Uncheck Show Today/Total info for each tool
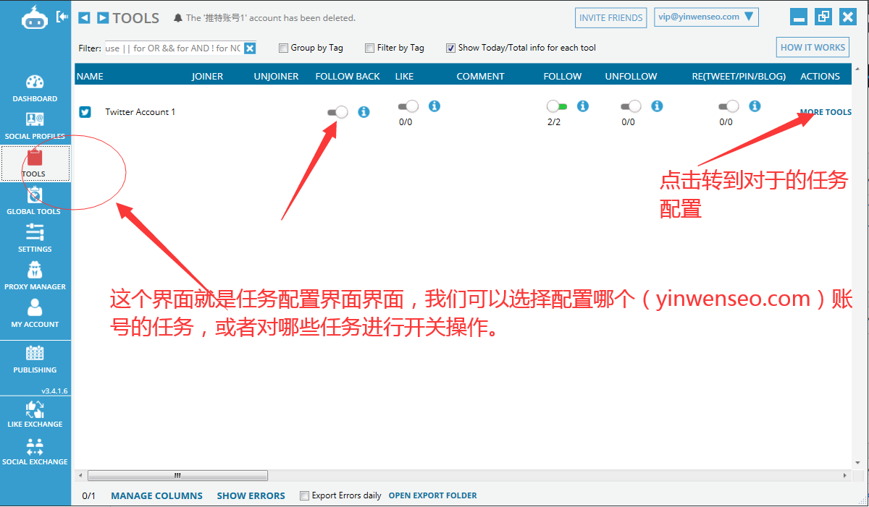Screen dimensions: 869x507 450,48
